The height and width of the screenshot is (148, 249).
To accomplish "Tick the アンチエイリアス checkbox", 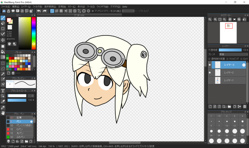I will [x=93, y=11].
